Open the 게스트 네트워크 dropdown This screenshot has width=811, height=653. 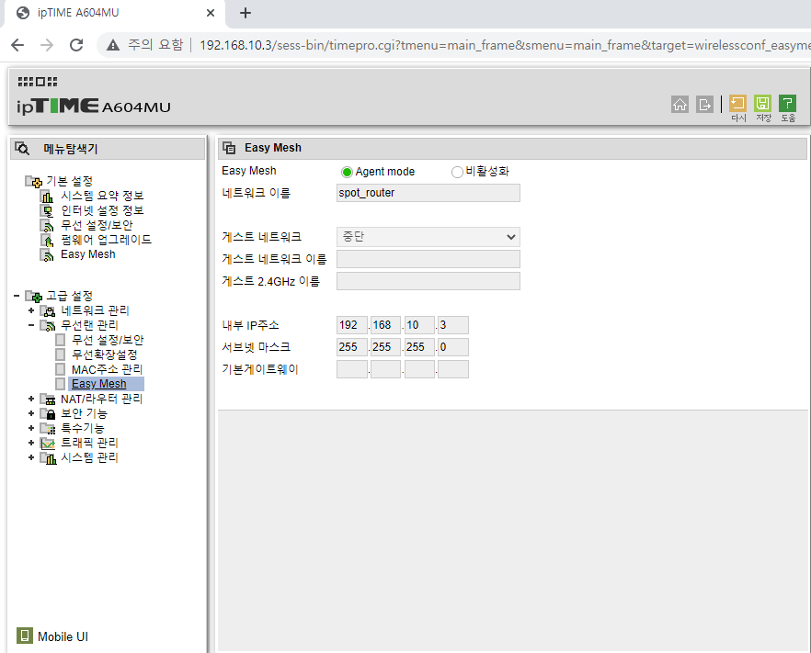point(428,237)
